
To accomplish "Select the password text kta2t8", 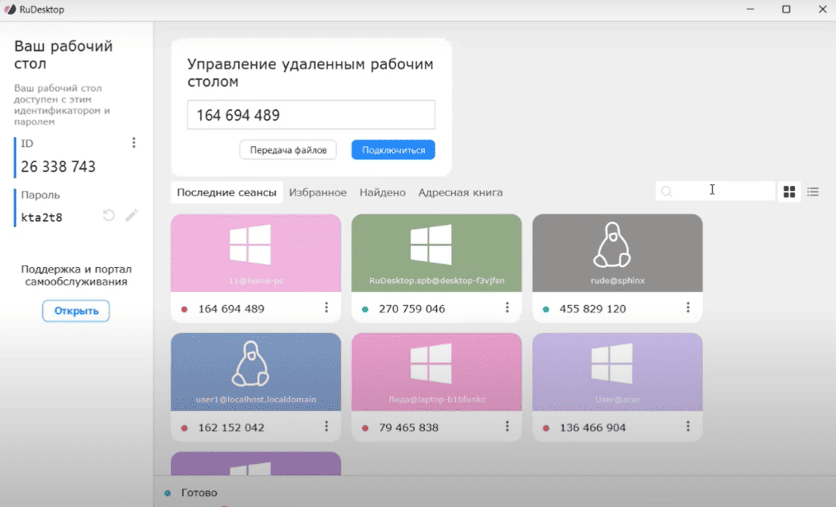I will click(x=41, y=217).
